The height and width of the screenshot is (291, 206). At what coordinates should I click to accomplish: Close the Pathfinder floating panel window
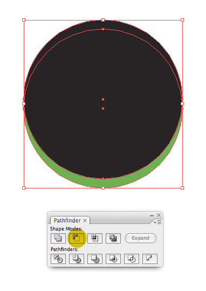[159, 215]
